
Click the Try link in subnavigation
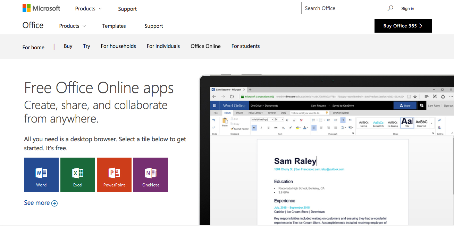tap(86, 46)
